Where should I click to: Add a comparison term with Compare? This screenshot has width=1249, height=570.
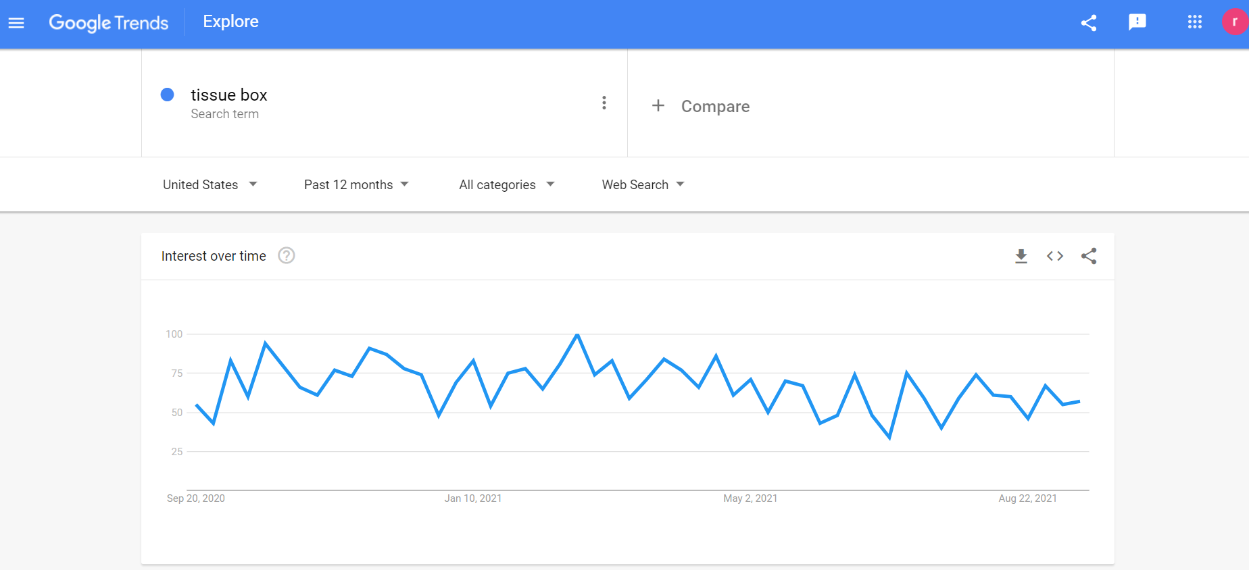[702, 106]
